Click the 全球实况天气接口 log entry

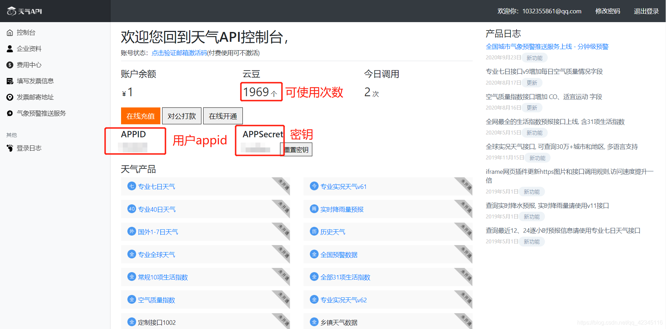[x=562, y=147]
